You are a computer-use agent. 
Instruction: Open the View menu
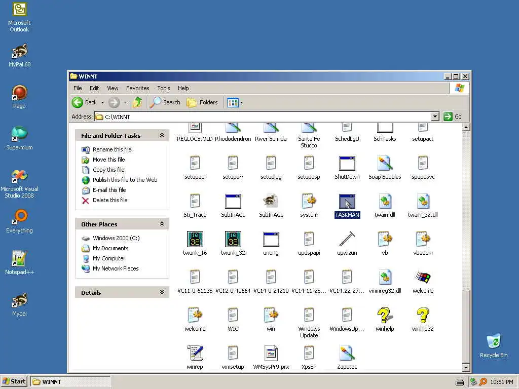click(x=113, y=88)
